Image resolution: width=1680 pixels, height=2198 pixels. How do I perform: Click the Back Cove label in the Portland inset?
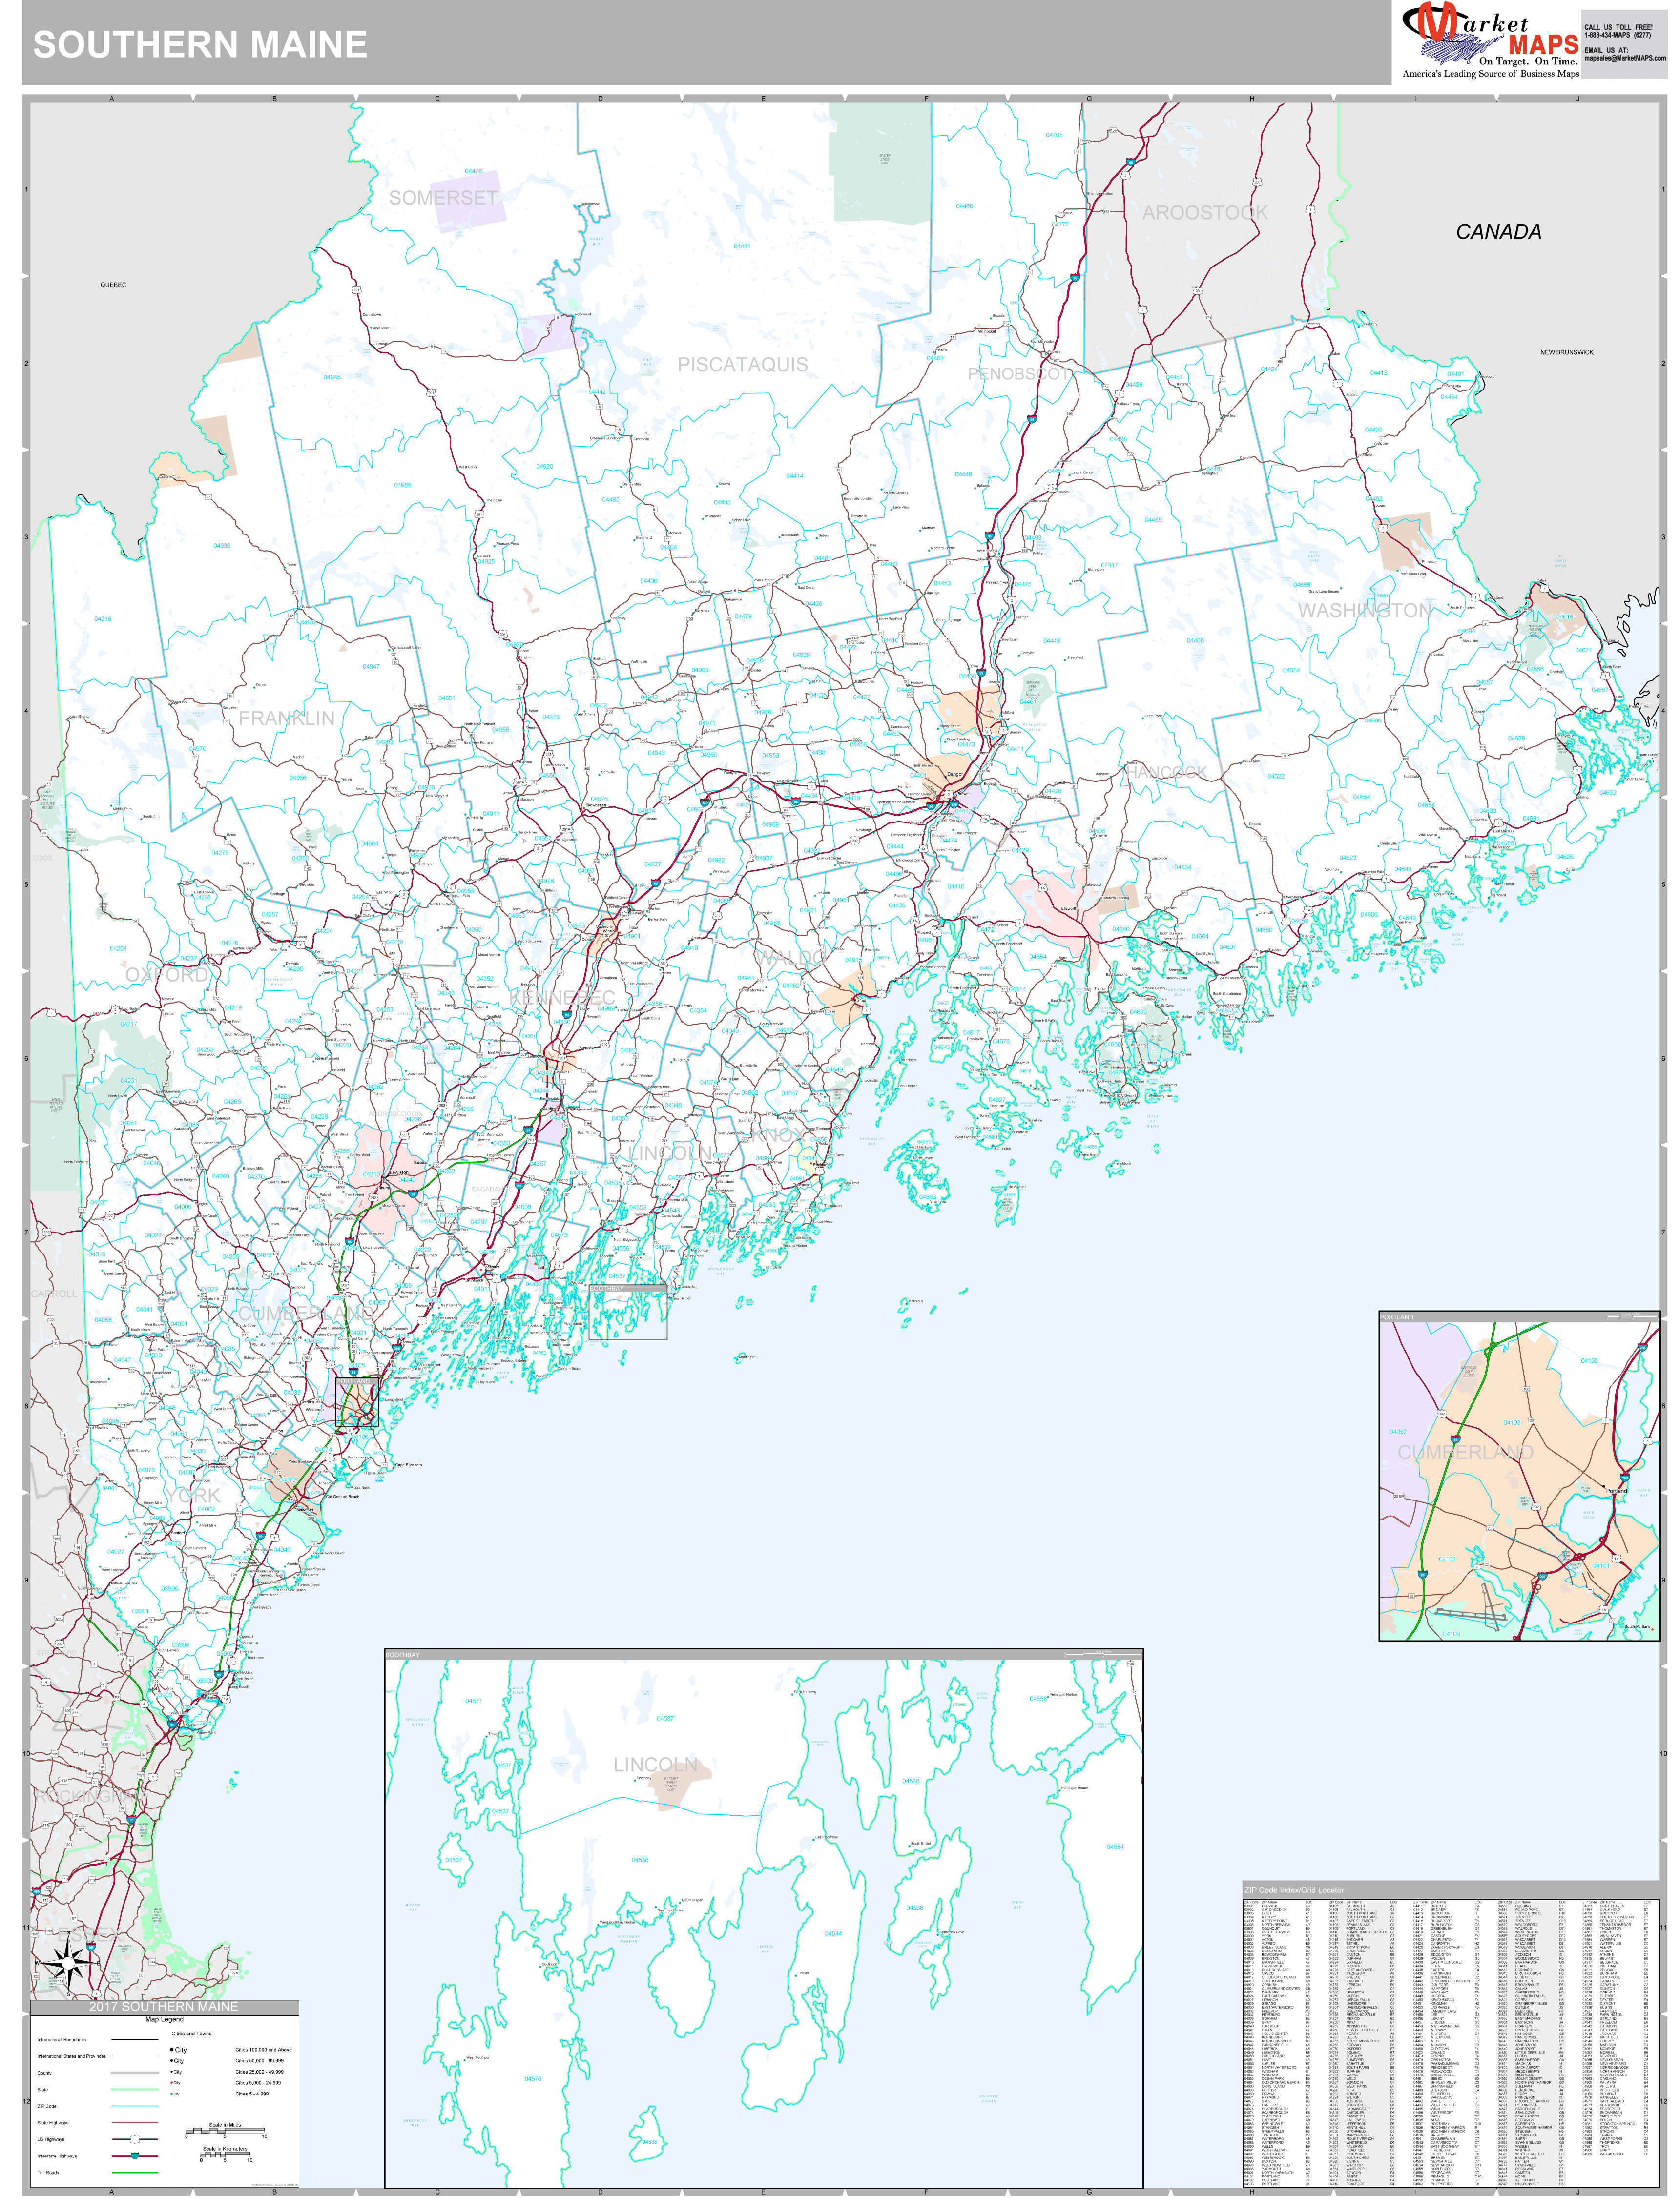(1589, 1515)
